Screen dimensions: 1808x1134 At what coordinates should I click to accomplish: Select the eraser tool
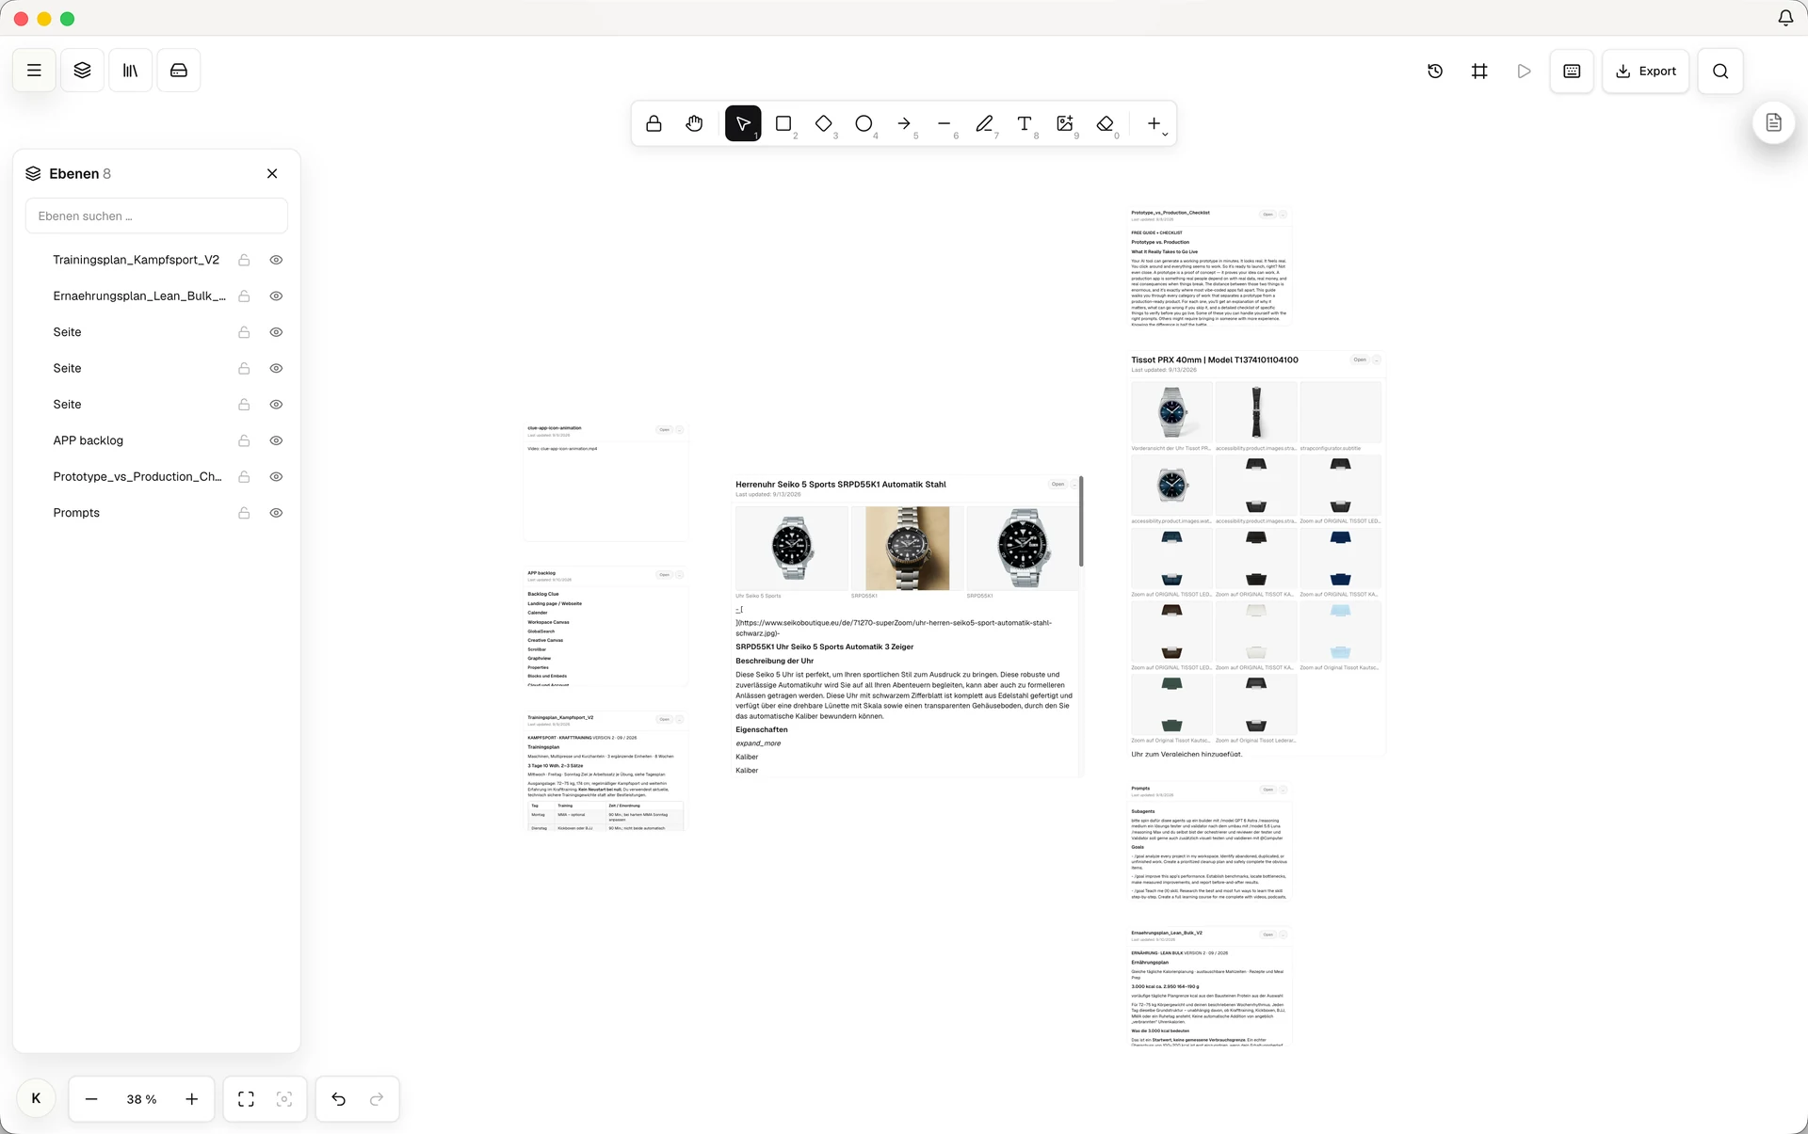pyautogui.click(x=1106, y=123)
